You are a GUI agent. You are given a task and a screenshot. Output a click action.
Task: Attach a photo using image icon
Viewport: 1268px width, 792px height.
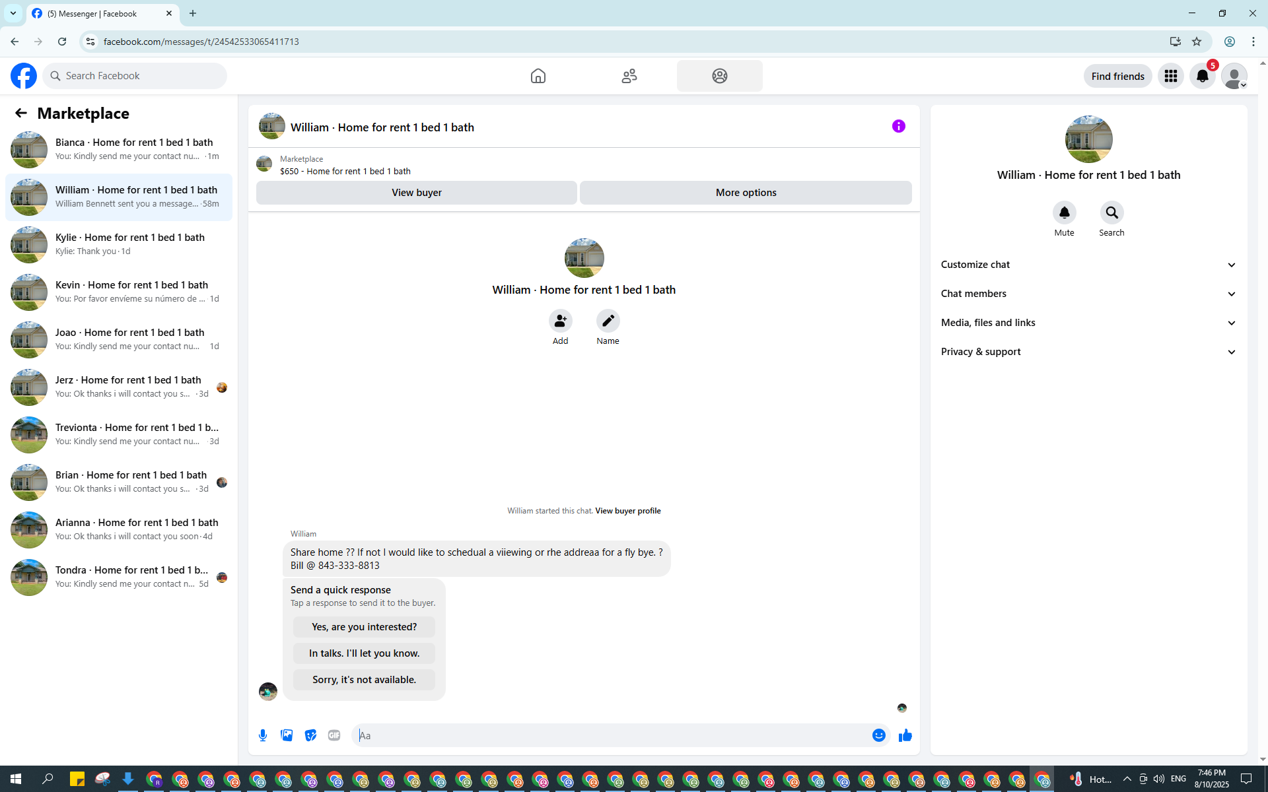click(x=287, y=735)
